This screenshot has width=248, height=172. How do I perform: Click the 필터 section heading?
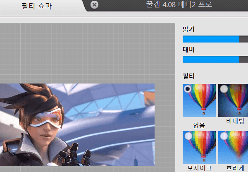point(188,76)
